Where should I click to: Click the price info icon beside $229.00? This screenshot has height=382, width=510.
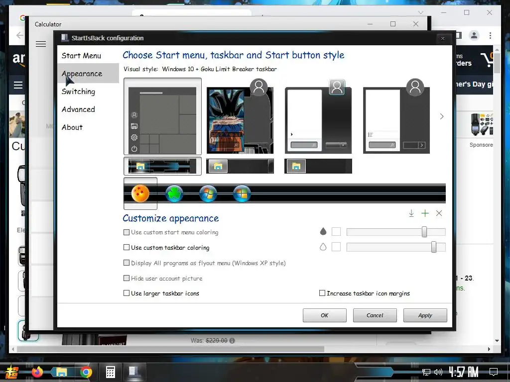(232, 340)
